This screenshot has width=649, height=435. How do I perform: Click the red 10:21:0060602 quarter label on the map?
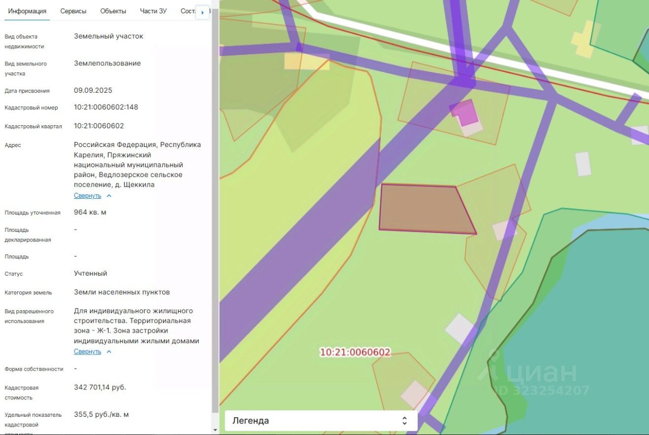(x=355, y=352)
